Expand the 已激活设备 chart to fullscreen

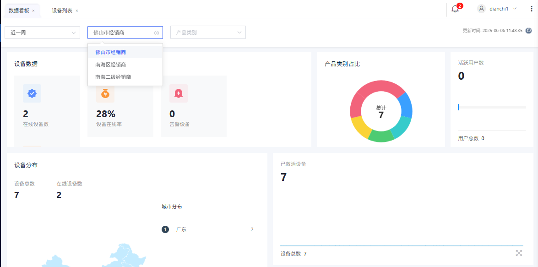519,253
